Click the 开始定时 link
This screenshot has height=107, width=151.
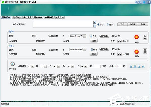click(137, 66)
